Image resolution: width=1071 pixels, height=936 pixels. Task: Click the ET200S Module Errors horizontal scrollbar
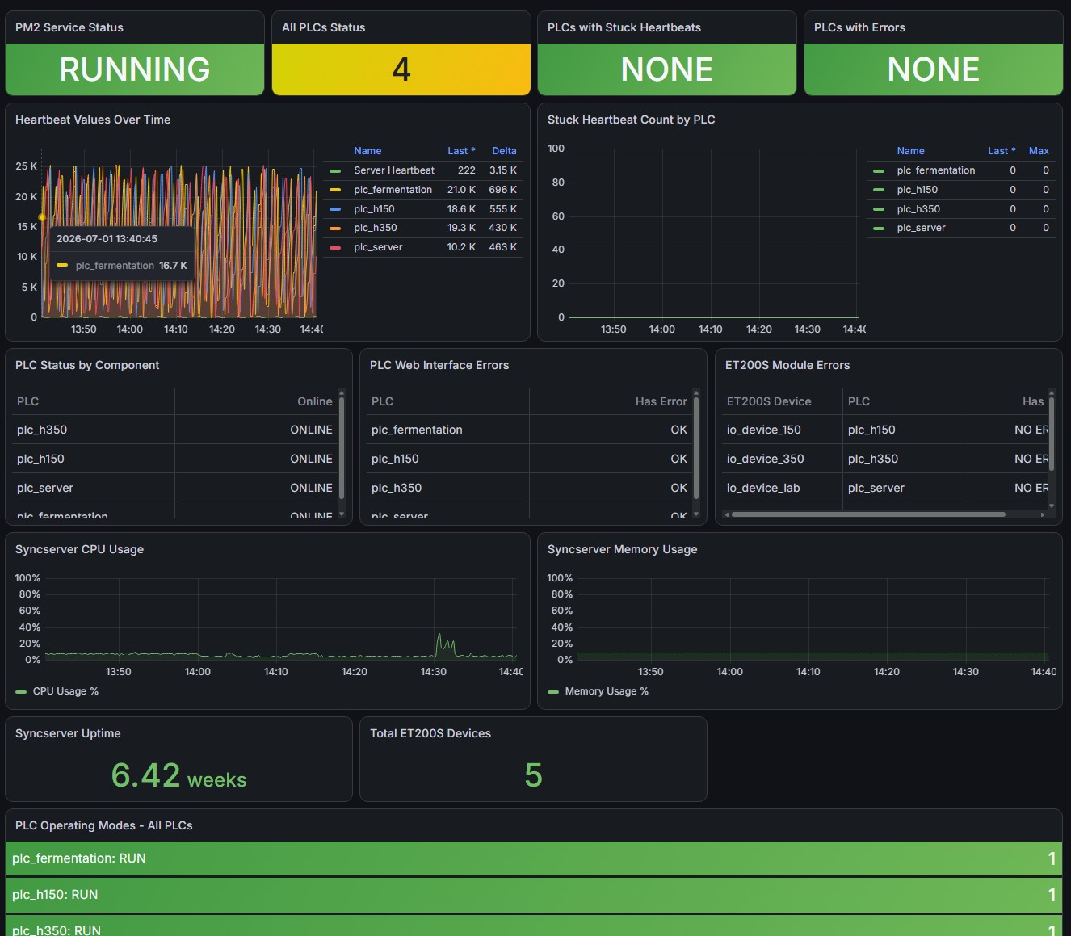[x=868, y=514]
